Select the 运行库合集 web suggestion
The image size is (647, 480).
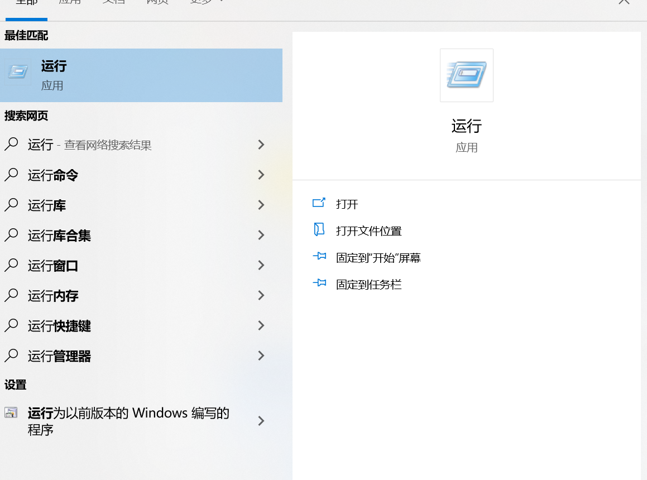point(141,235)
